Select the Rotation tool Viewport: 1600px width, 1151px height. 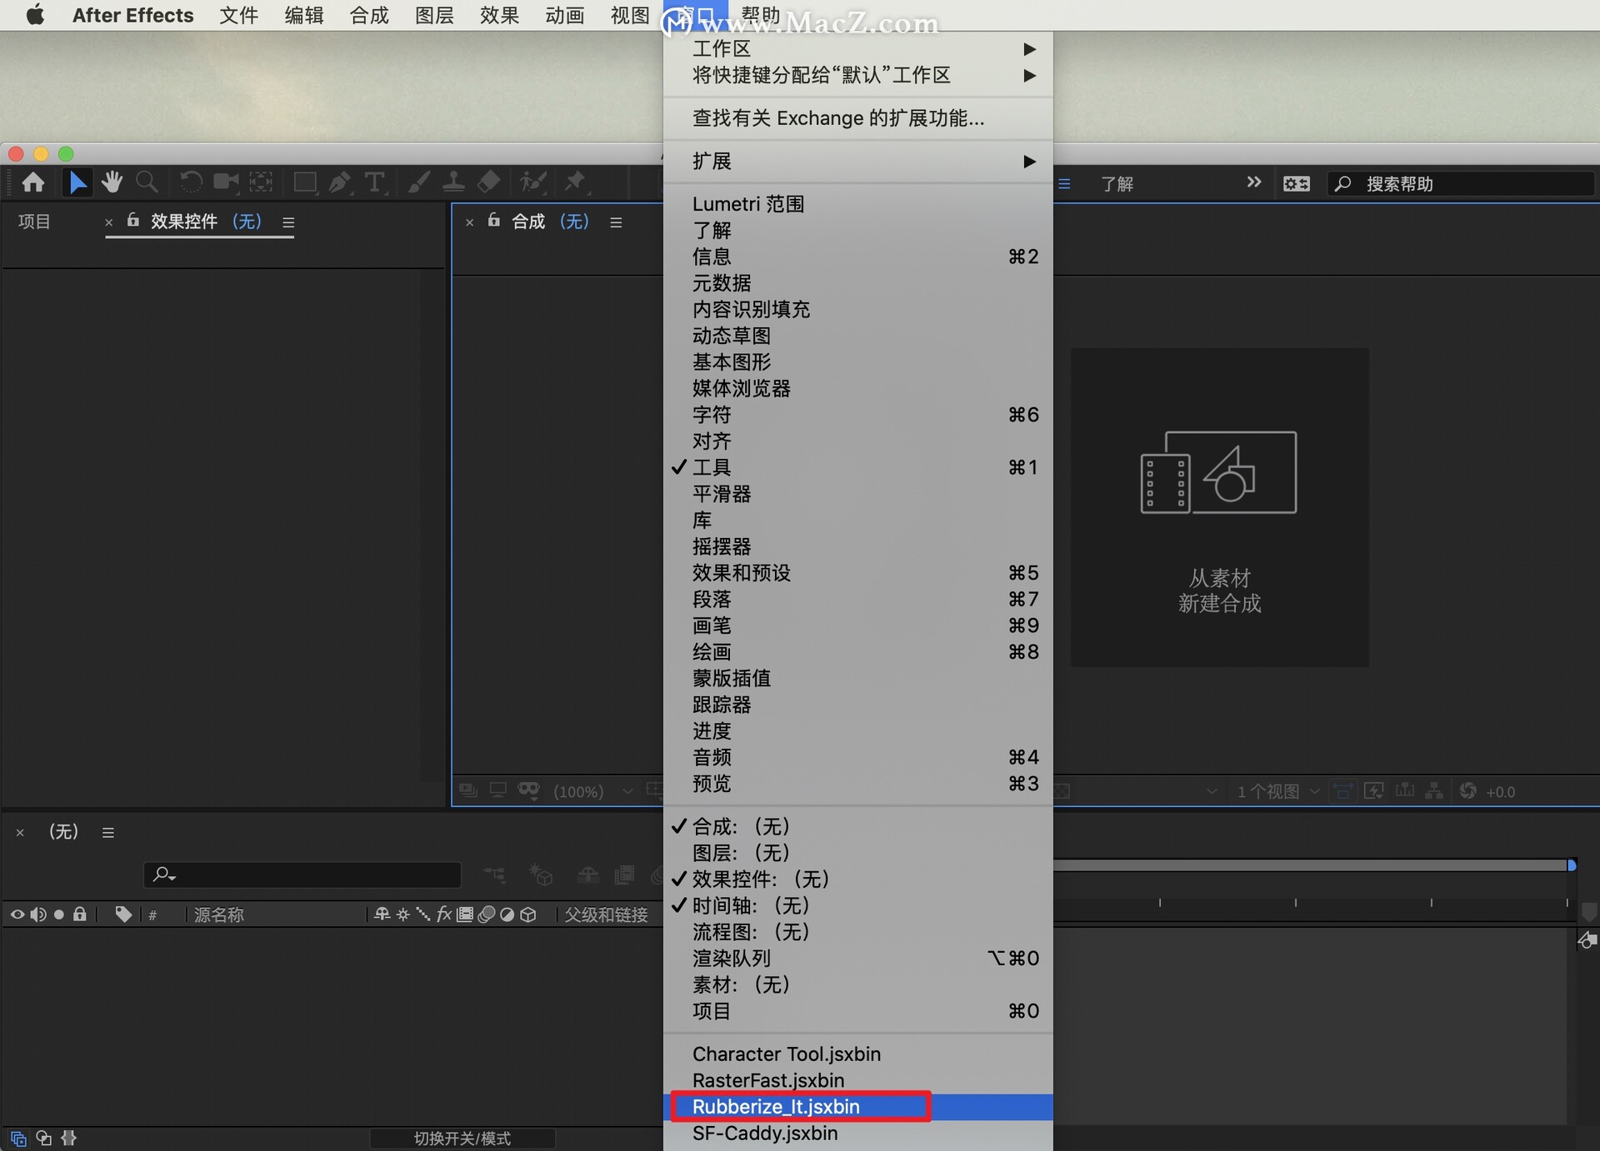tap(191, 182)
